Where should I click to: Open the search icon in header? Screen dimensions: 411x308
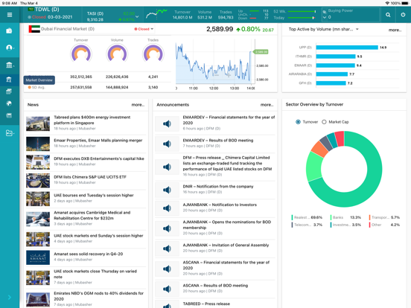point(388,15)
